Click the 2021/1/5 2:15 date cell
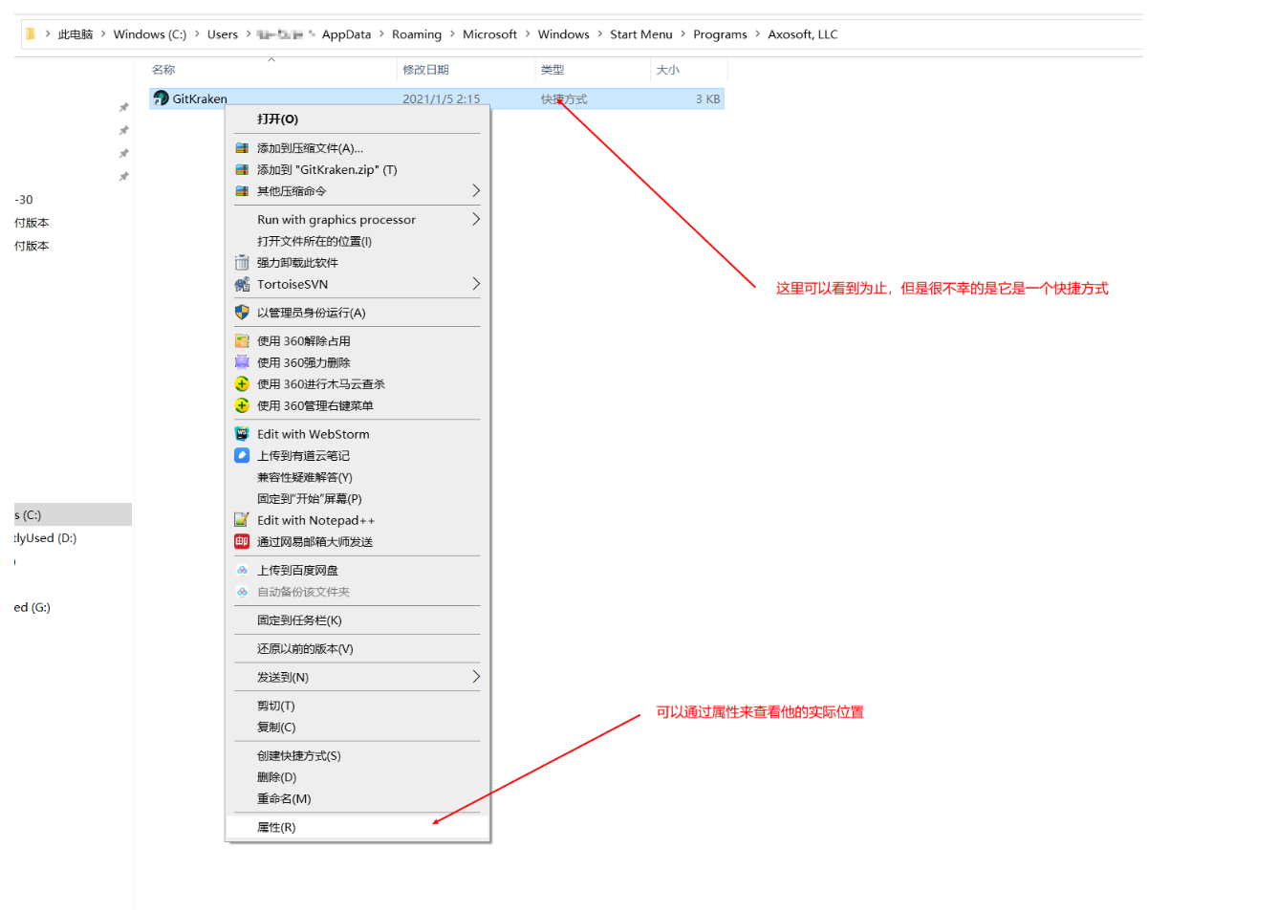1279x913 pixels. (x=442, y=98)
